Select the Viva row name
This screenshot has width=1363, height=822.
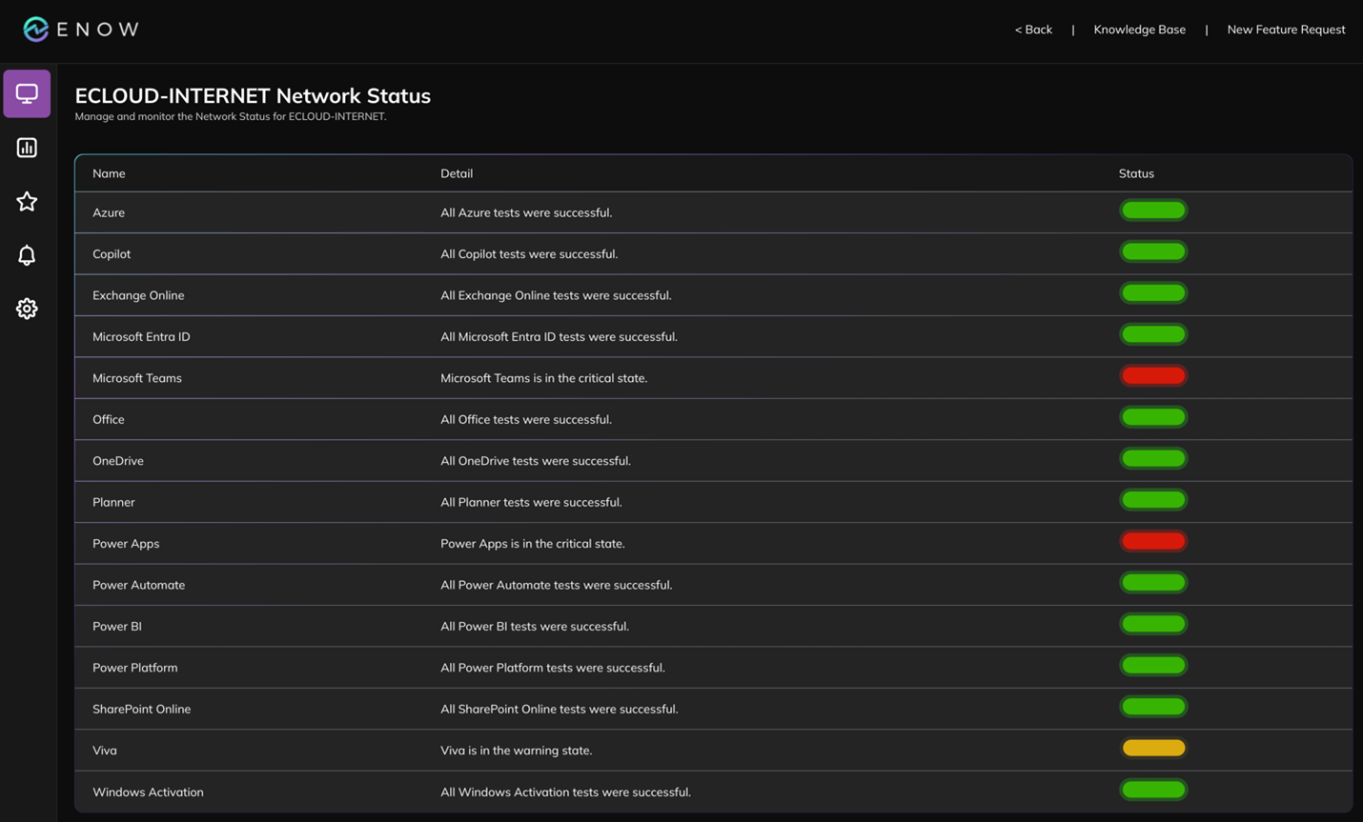tap(105, 751)
